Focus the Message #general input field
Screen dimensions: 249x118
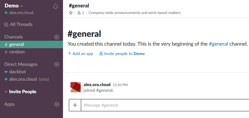pos(163,105)
